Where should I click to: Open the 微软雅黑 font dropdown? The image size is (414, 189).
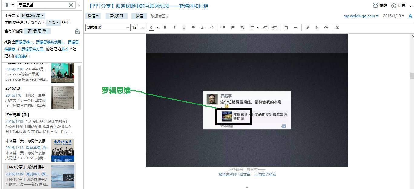click(x=108, y=27)
